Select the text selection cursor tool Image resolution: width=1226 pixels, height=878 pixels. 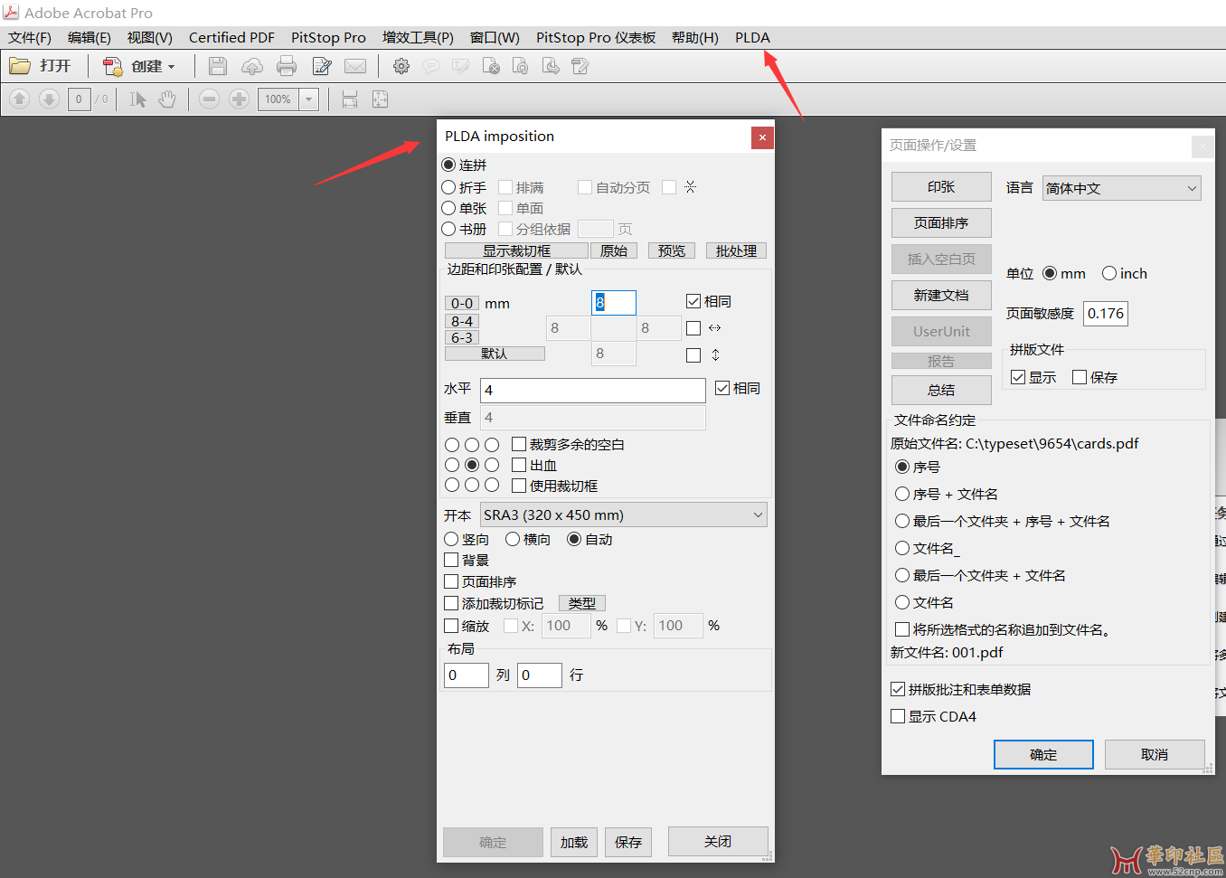point(137,99)
